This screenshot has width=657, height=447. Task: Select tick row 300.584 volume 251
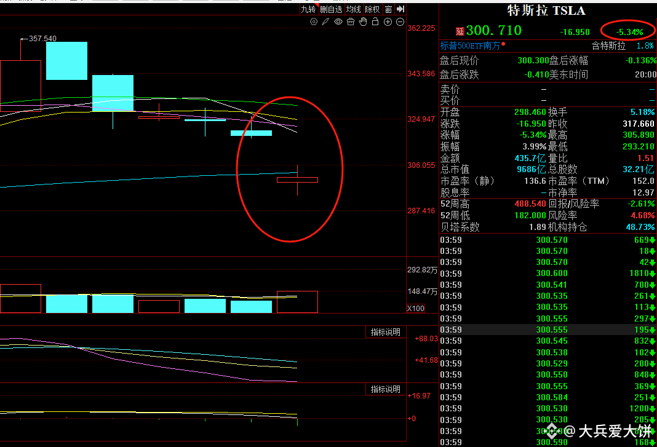pos(547,397)
